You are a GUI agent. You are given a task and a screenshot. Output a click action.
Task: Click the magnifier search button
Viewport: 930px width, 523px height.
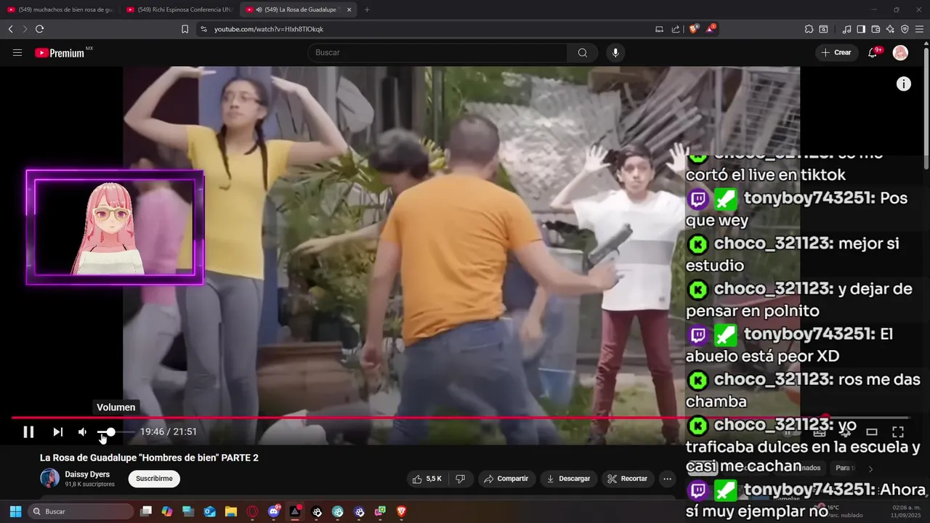pos(583,52)
